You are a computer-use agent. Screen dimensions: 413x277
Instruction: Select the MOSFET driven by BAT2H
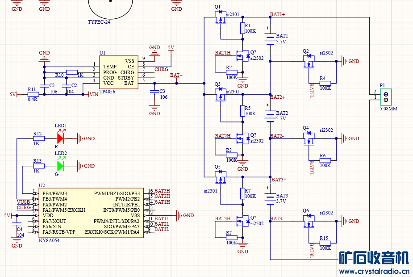tap(242, 138)
